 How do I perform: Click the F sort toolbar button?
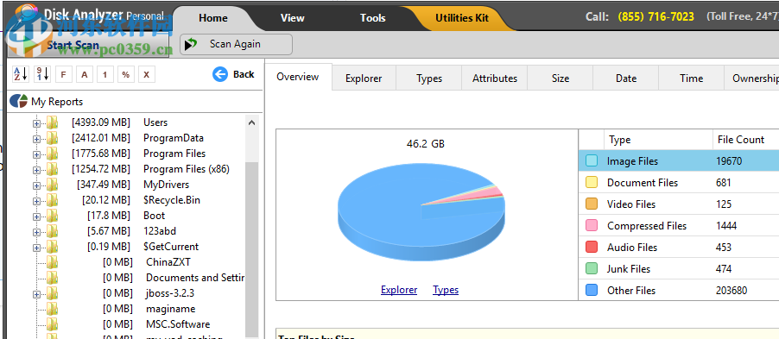(x=63, y=74)
